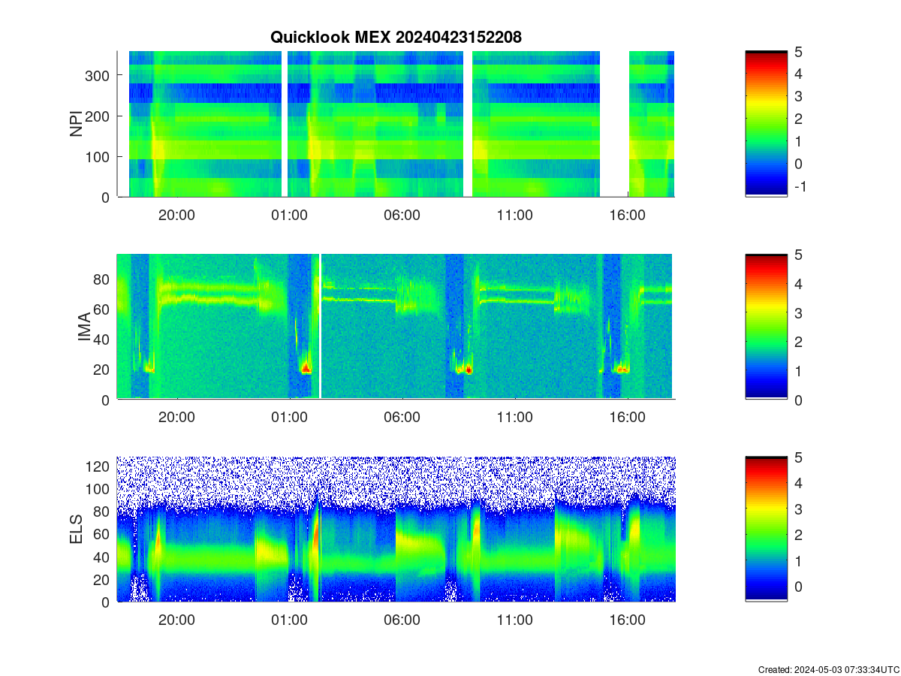Select the ELS spectrogram plot

396,529
